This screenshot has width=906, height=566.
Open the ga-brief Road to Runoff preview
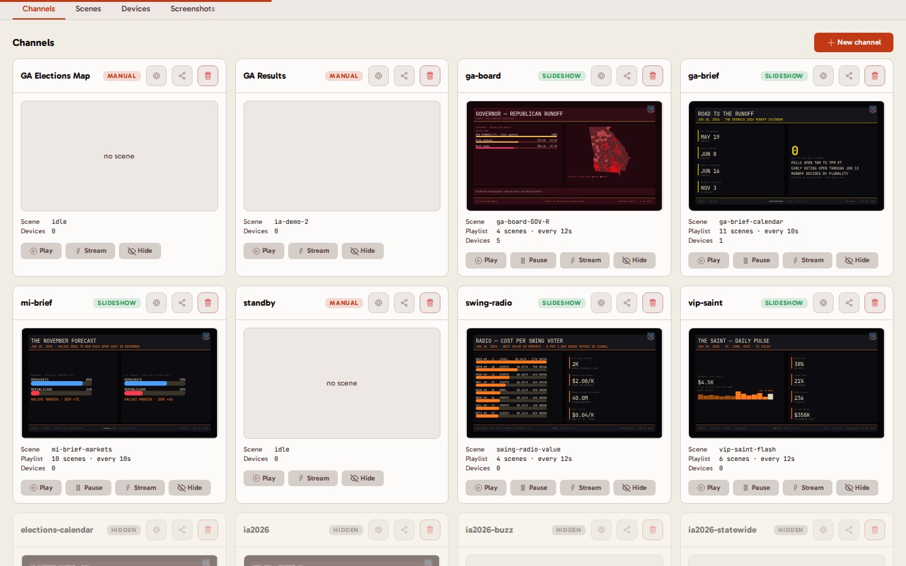point(786,156)
